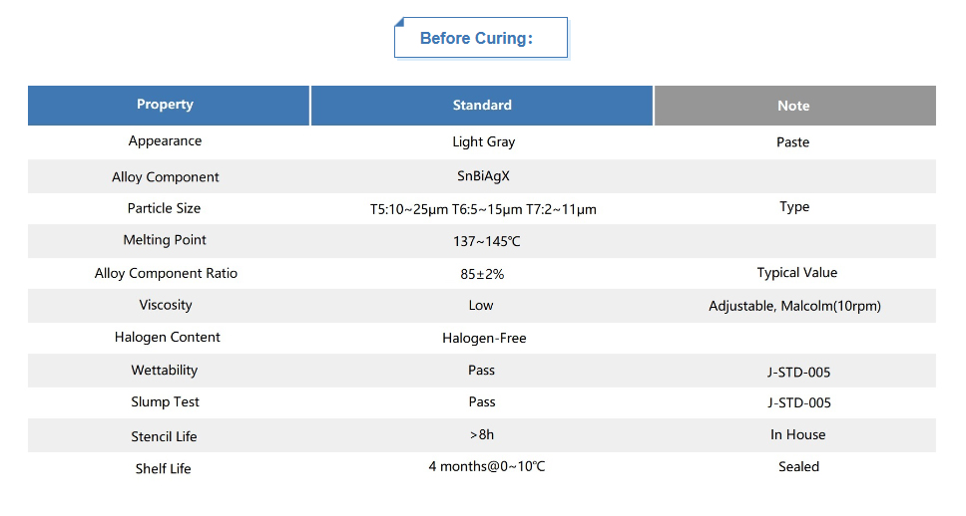
Task: Click the Halogen-Free standard cell
Action: point(484,339)
